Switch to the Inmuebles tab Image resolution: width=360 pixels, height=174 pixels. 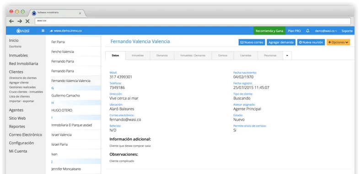point(138,56)
